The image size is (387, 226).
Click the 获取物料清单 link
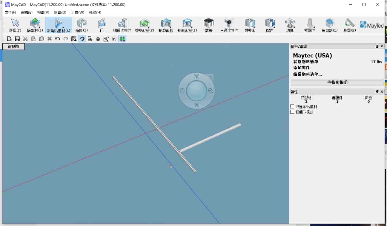[x=306, y=62]
